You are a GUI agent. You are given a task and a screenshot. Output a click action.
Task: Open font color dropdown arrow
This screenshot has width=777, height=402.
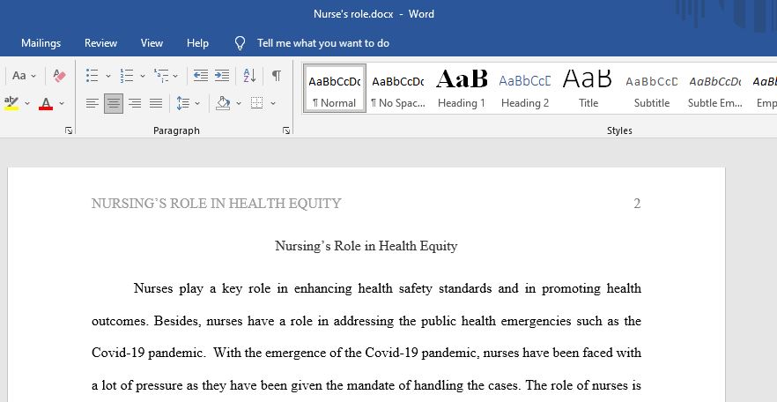pyautogui.click(x=62, y=104)
